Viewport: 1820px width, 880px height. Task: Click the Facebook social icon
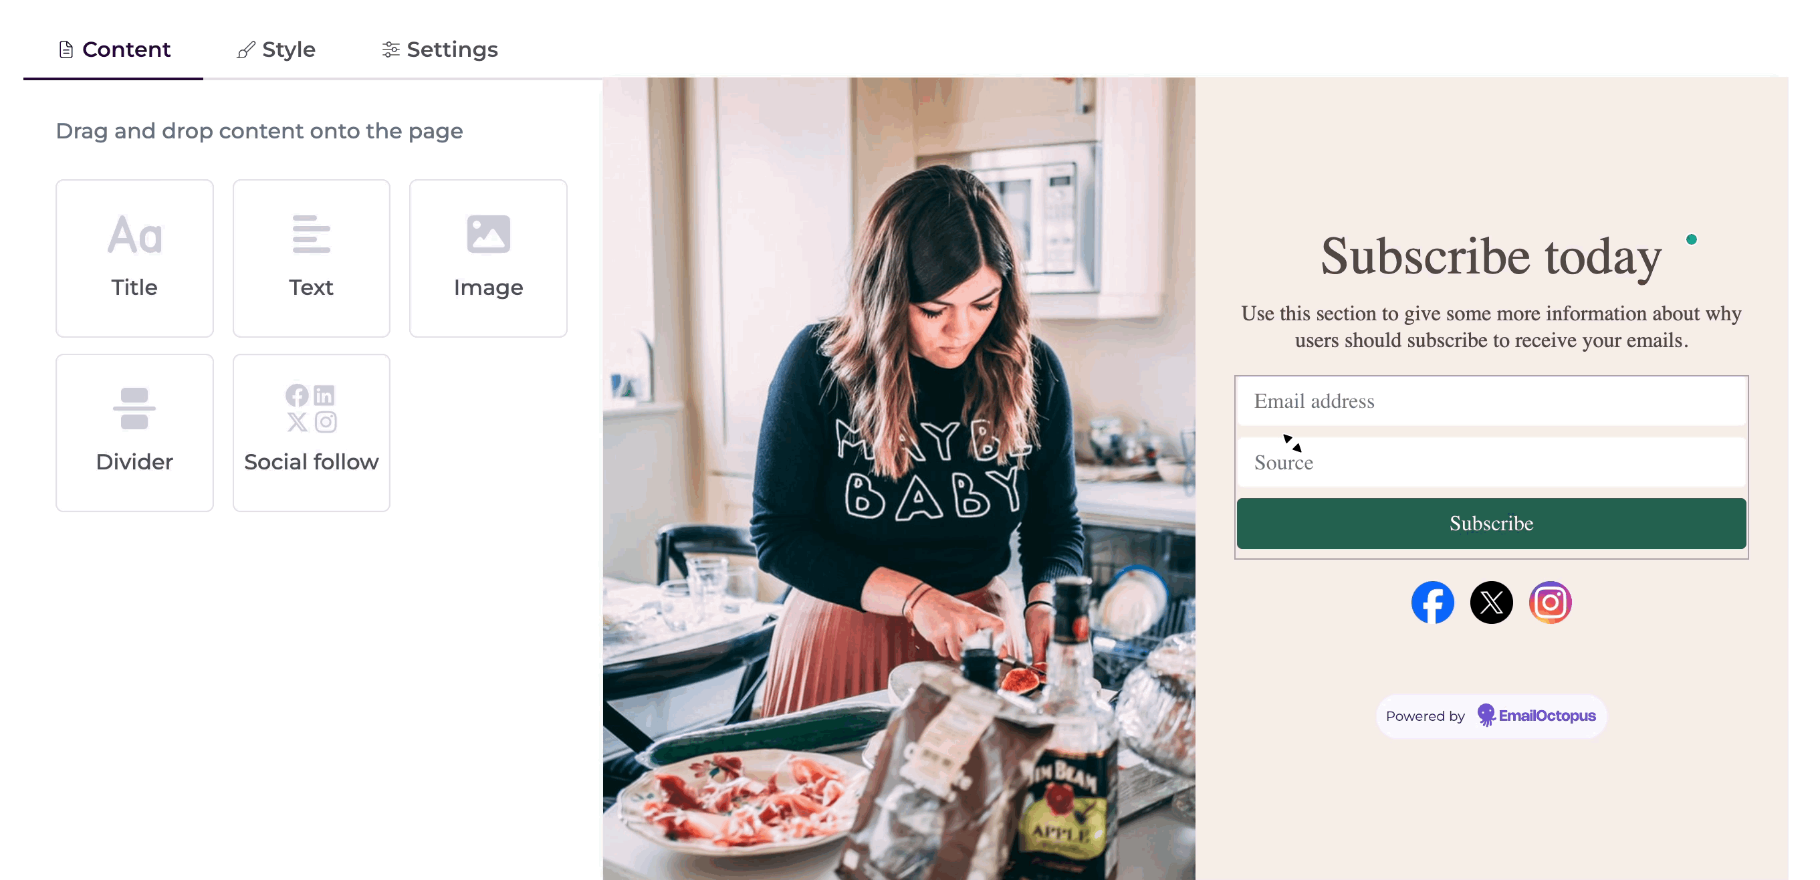1432,602
